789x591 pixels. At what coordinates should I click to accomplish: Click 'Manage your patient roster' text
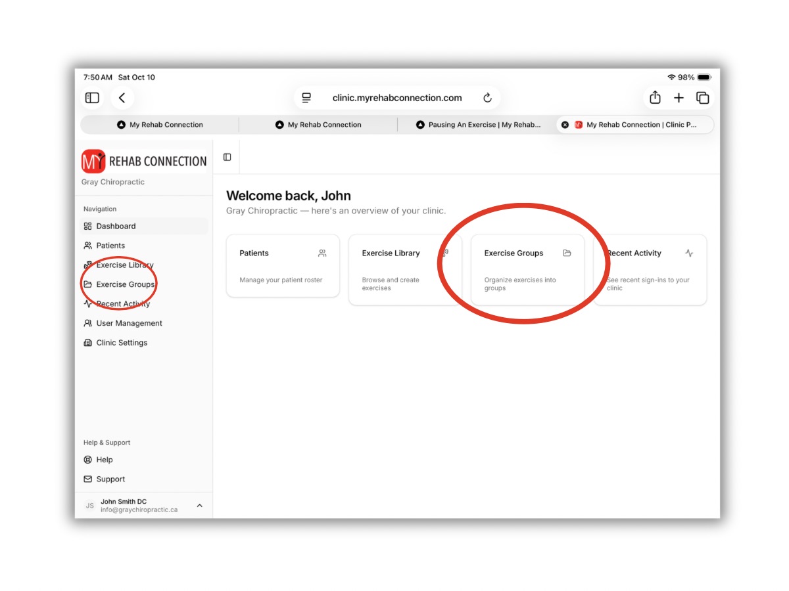281,280
